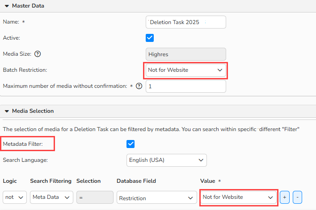Toggle the Metadata Filter checkbox
The height and width of the screenshot is (210, 316).
pos(131,144)
